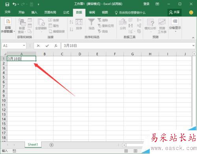Click 重新应用 reapply filter button
This screenshot has height=154, width=197.
(106, 26)
